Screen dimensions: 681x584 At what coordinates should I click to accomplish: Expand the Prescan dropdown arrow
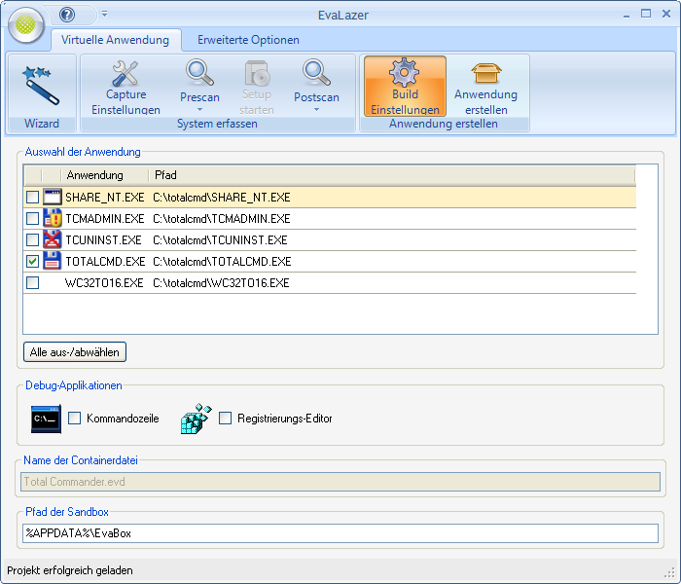(x=199, y=110)
